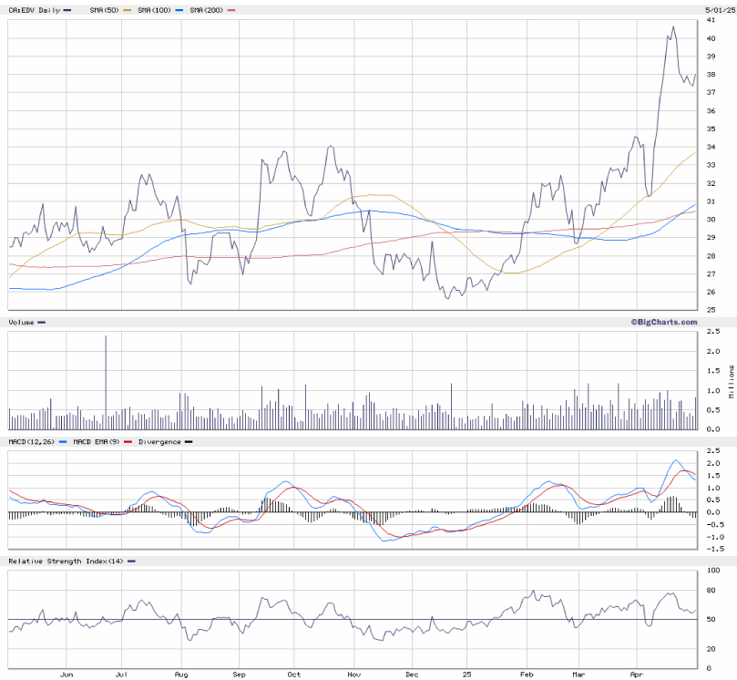Click the black Divergence legend swatch

pos(188,442)
